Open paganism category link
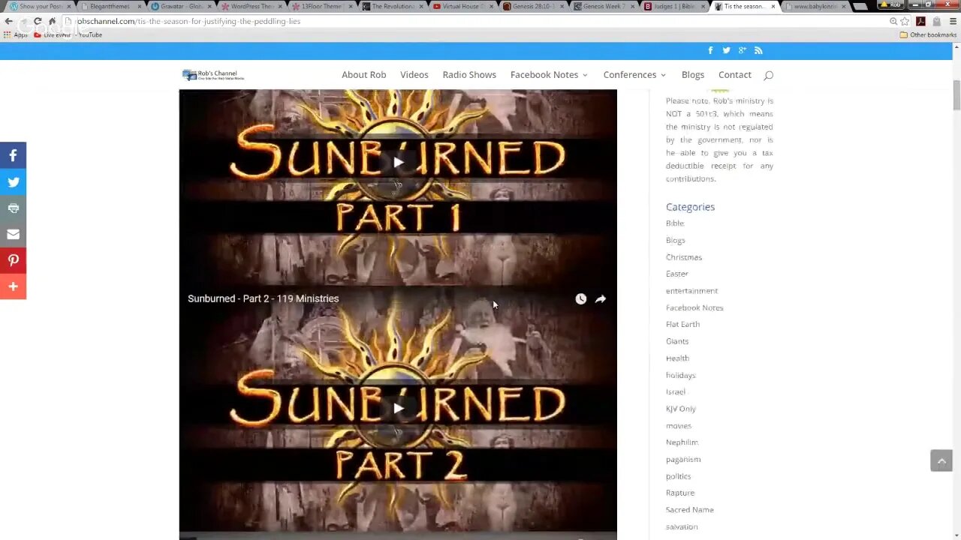Viewport: 961px width, 540px height. (683, 459)
